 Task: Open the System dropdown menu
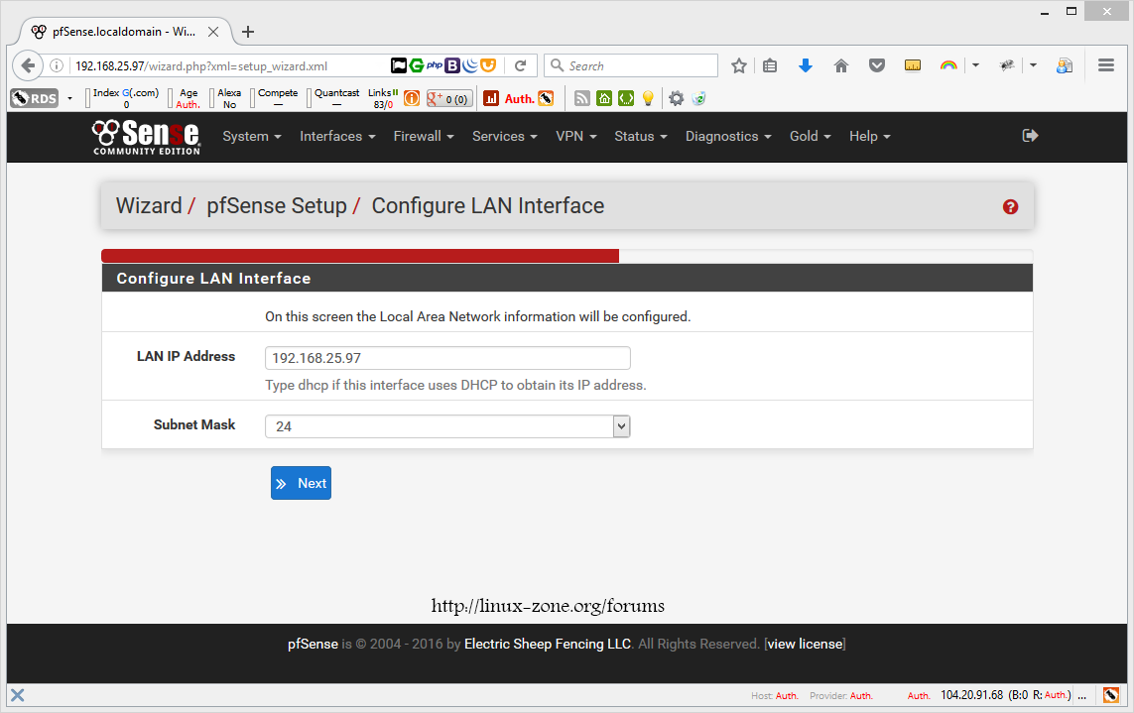252,137
